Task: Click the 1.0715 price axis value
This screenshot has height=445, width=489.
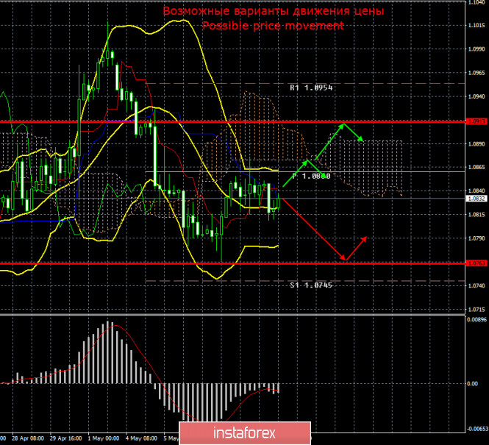Action: pyautogui.click(x=476, y=310)
